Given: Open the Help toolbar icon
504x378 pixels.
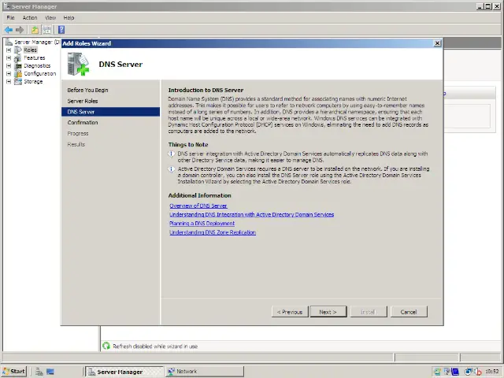Looking at the screenshot, I should click(61, 30).
